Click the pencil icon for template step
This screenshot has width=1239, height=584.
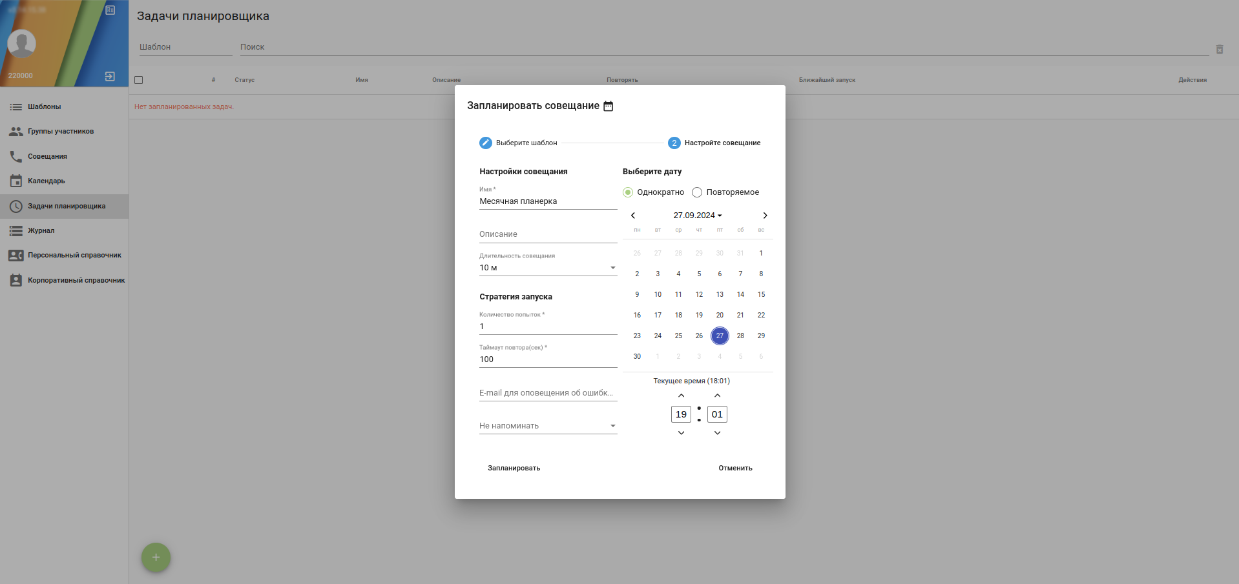pos(486,143)
